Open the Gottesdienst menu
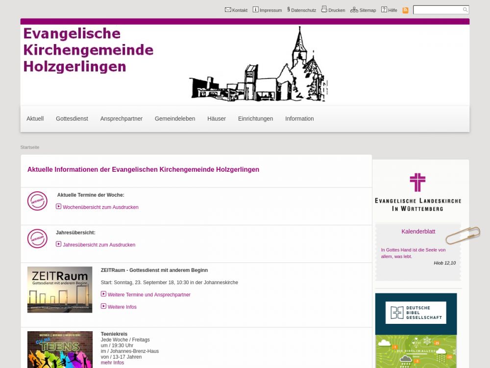 tap(72, 119)
